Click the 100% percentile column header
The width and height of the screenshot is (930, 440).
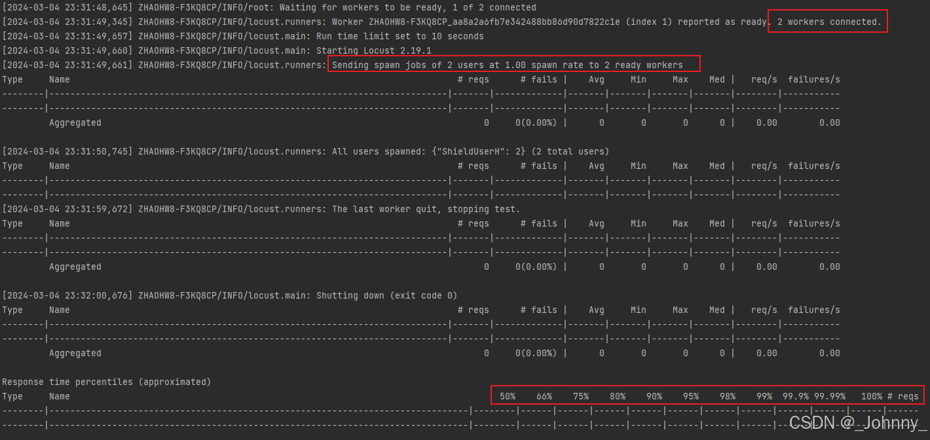[x=872, y=396]
